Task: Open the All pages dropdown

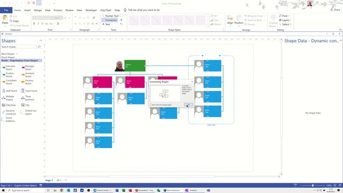Action: click(59, 180)
